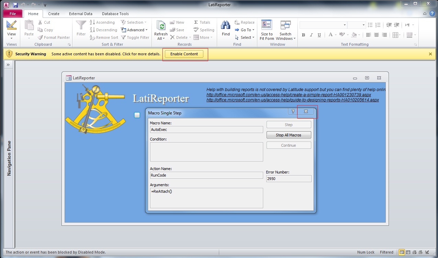Click the Error Number field
Viewport: 438px width, 258px height.
[289, 179]
